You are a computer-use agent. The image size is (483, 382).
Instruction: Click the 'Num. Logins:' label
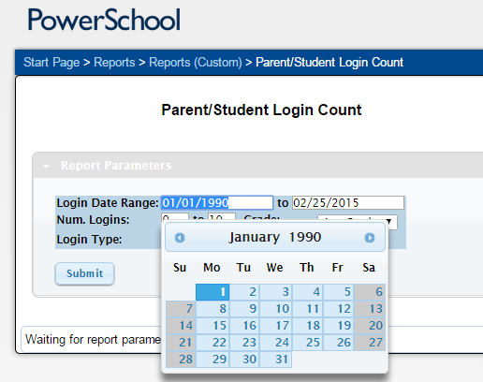(93, 220)
